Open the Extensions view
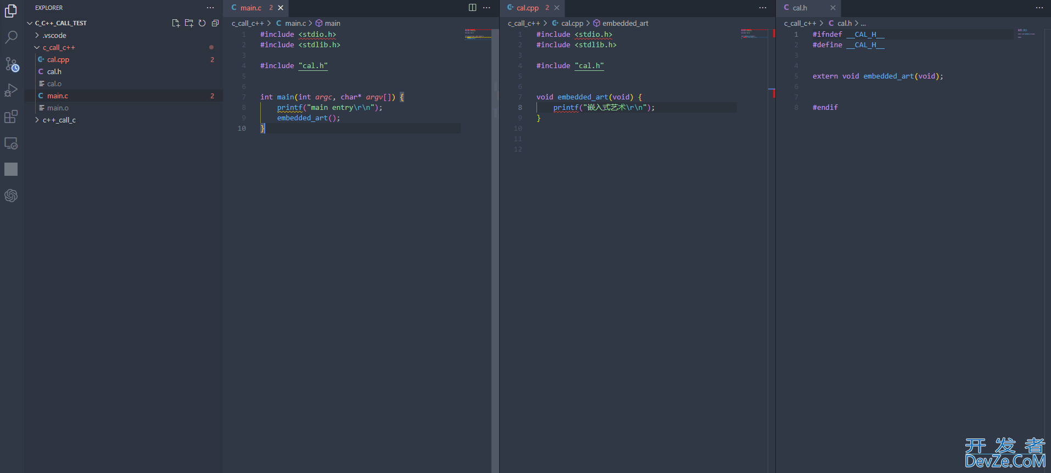This screenshot has width=1051, height=473. (x=11, y=116)
